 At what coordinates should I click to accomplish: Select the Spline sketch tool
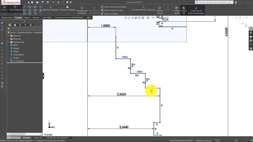[x=35, y=7]
